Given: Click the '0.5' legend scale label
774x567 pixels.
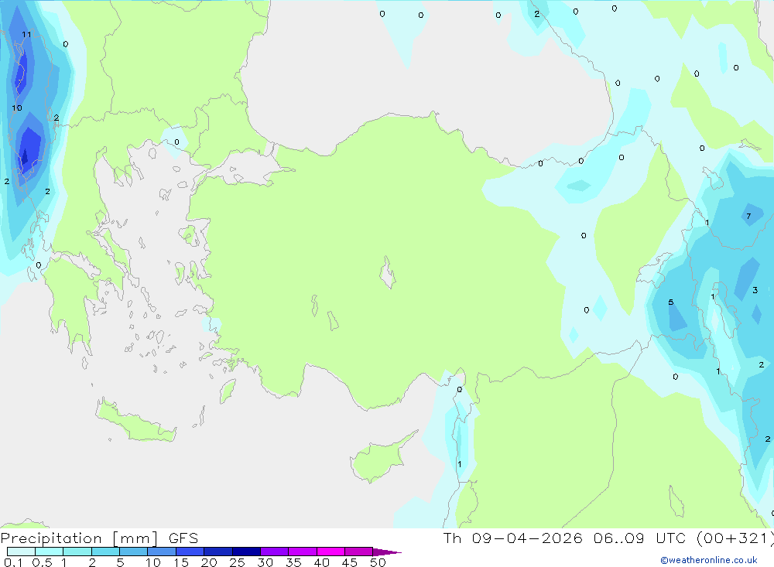Looking at the screenshot, I should click(x=43, y=562).
